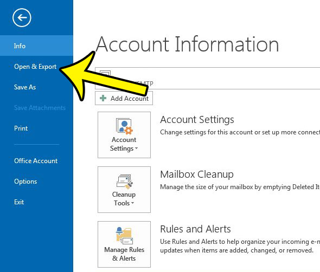Click the 'Change settings for this account' description

pos(240,132)
